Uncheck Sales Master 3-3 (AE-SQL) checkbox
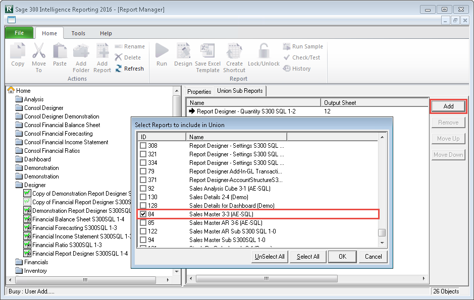Viewport: 474px width, 300px height. tap(143, 214)
